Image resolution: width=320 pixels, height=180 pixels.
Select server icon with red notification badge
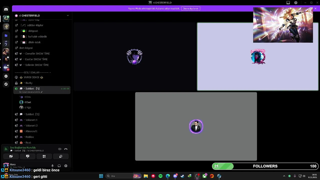click(6, 67)
